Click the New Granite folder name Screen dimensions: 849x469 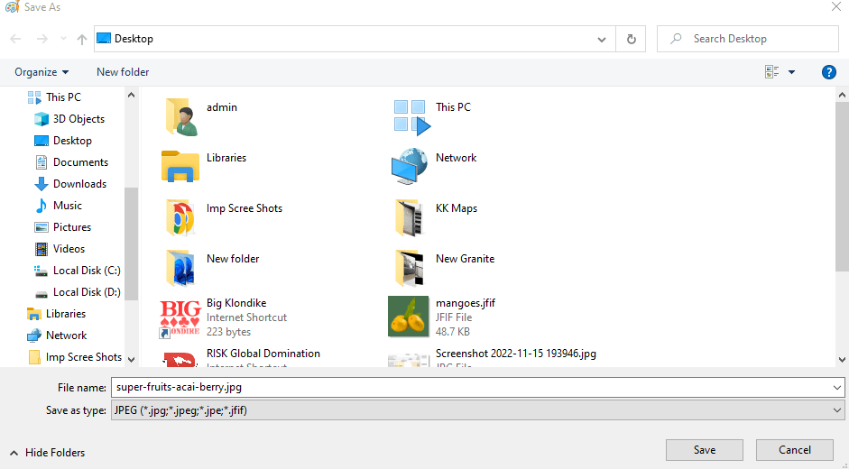466,258
